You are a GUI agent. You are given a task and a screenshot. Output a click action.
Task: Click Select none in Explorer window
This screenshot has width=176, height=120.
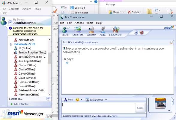pyautogui.click(x=79, y=13)
